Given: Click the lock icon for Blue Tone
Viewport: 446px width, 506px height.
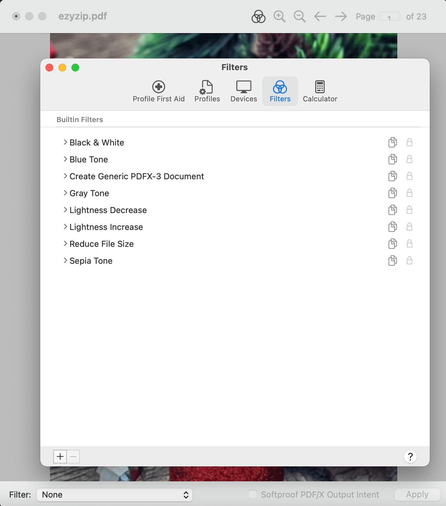Looking at the screenshot, I should click(409, 159).
